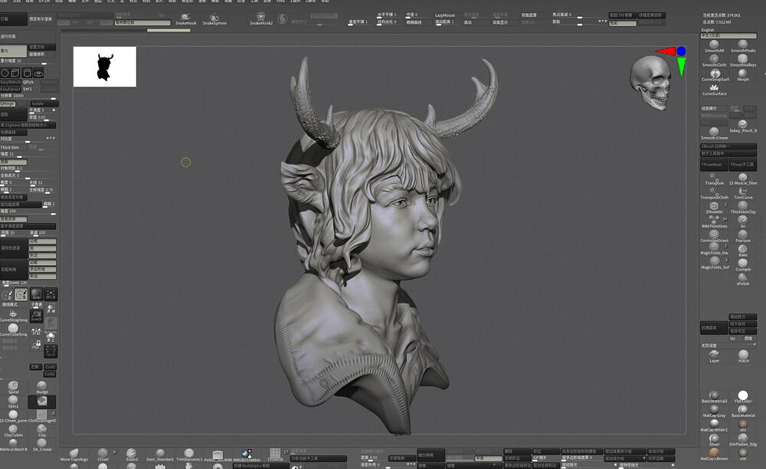The width and height of the screenshot is (766, 469).
Task: Pick the CurveStrapSnap brush
Action: point(13,316)
